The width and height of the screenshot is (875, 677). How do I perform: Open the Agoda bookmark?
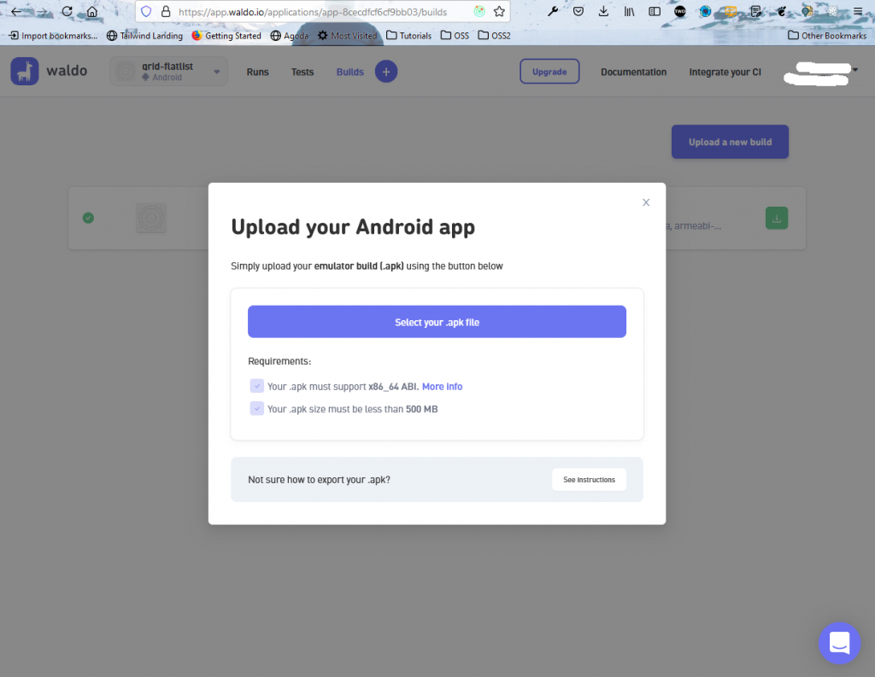click(x=289, y=36)
